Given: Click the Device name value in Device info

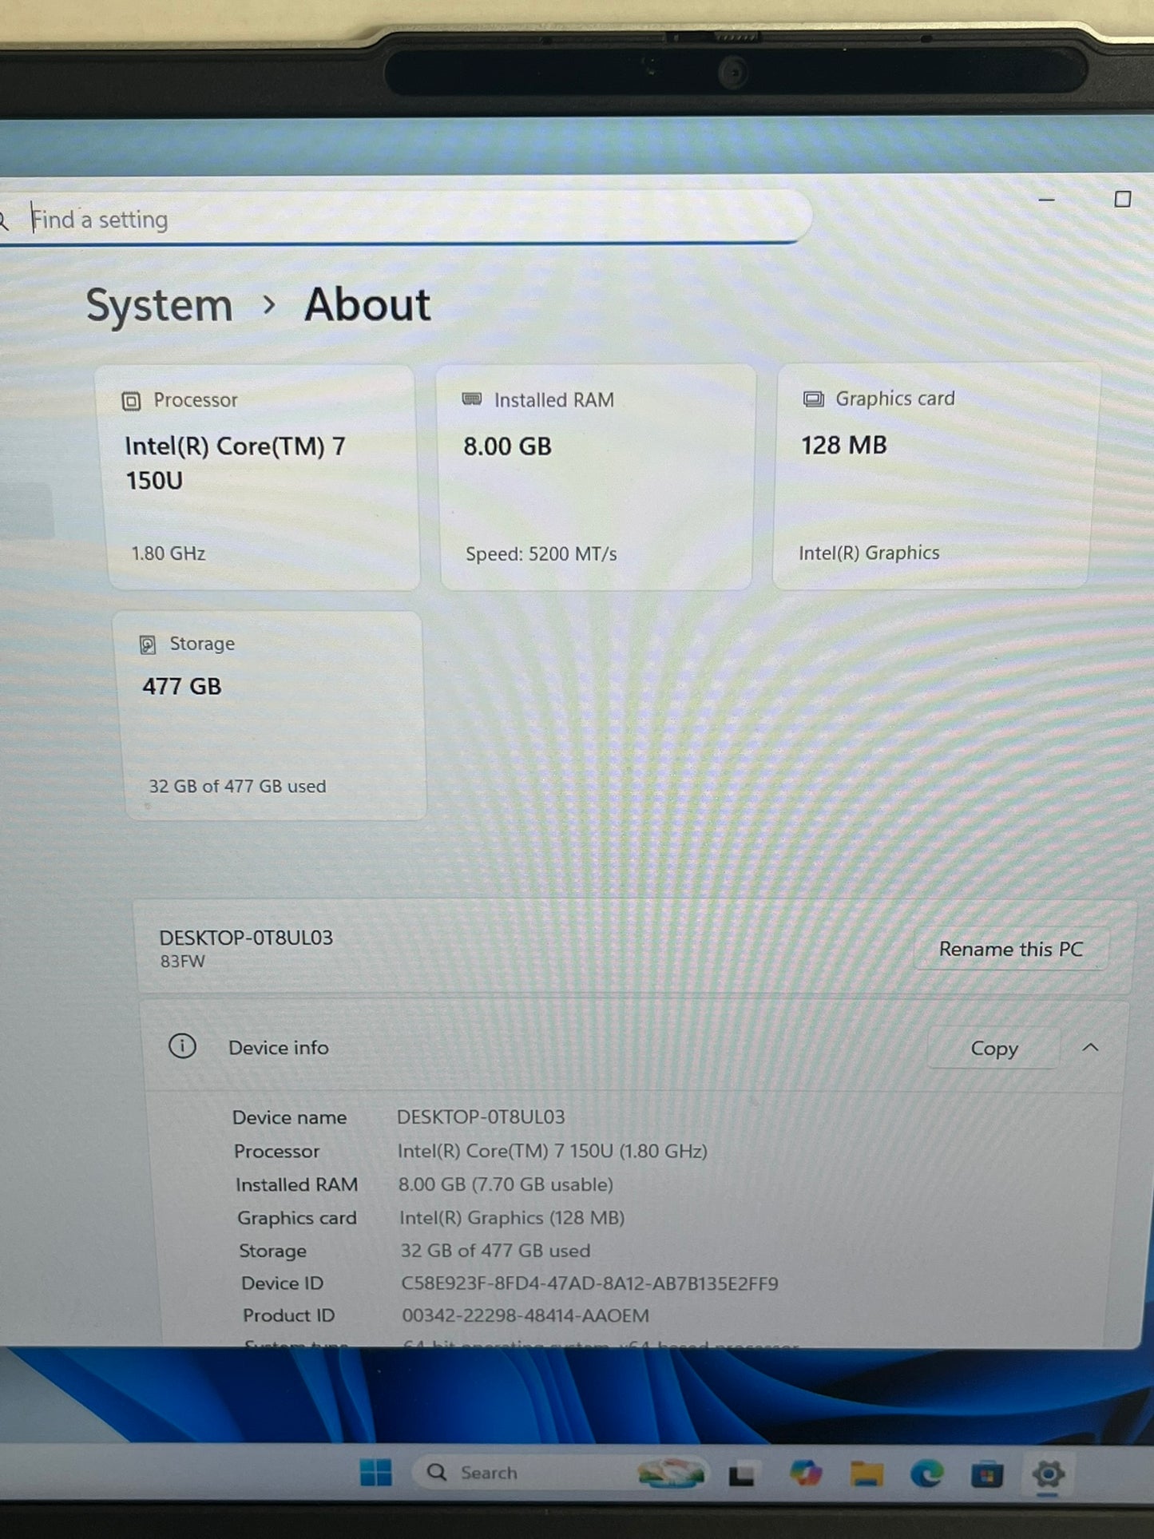Looking at the screenshot, I should coord(481,1117).
